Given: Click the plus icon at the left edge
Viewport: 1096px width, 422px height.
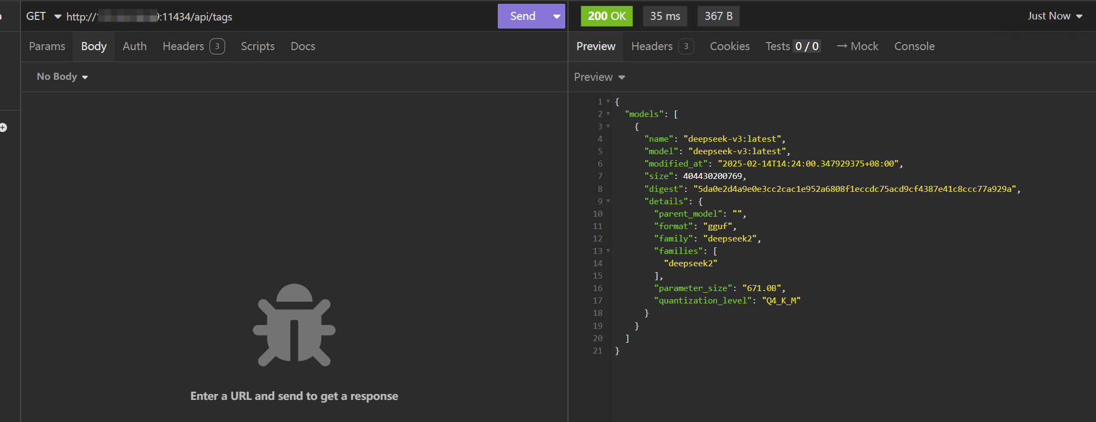Looking at the screenshot, I should 3,128.
